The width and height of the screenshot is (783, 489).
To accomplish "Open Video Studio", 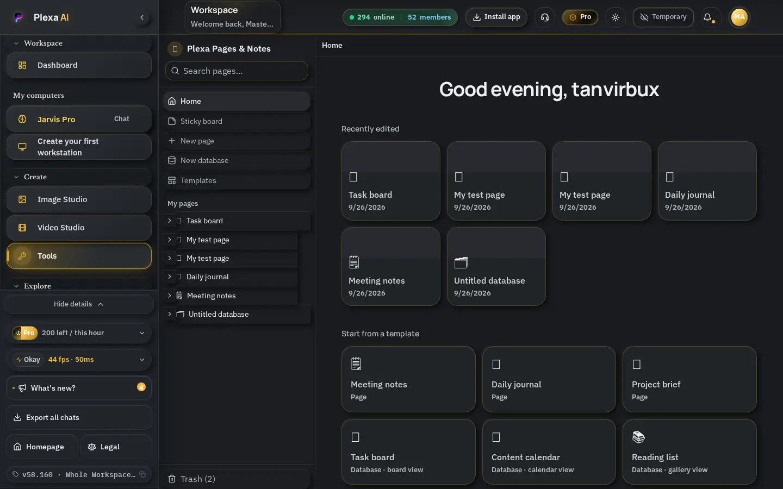I will click(79, 228).
